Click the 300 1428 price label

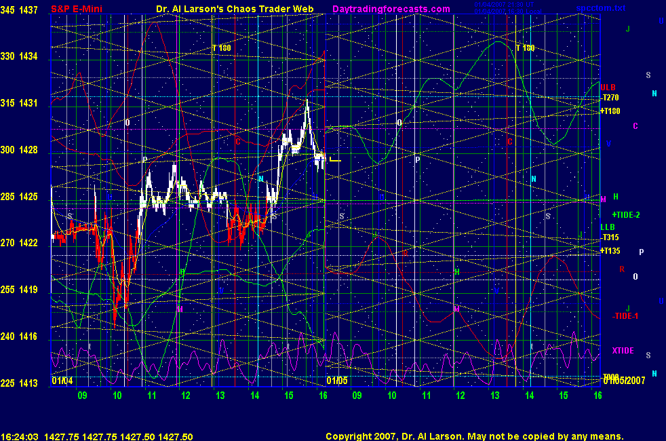(19, 150)
